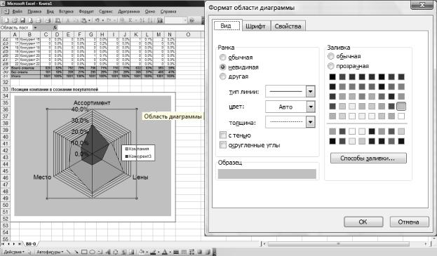Expand the цвет Авто dropdown
Image resolution: width=437 pixels, height=256 pixels.
pos(311,107)
